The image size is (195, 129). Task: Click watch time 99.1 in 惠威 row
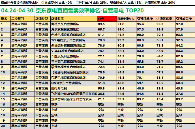(x=127, y=99)
